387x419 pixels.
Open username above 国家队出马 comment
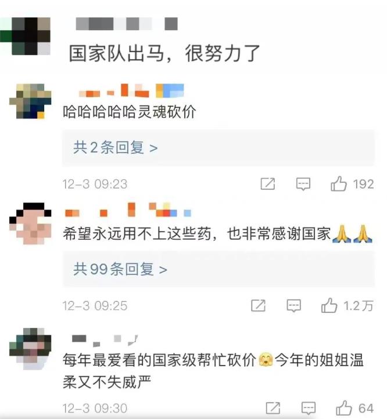[x=127, y=24]
